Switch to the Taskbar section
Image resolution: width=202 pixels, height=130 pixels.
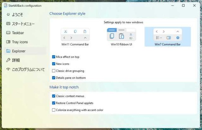(25, 33)
